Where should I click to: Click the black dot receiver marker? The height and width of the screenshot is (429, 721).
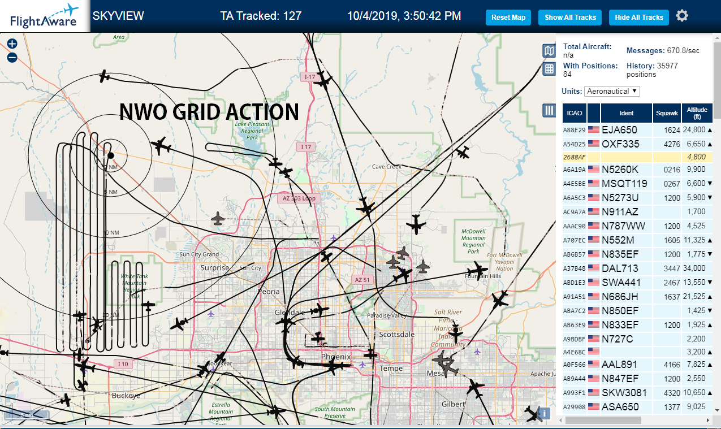coord(111,155)
